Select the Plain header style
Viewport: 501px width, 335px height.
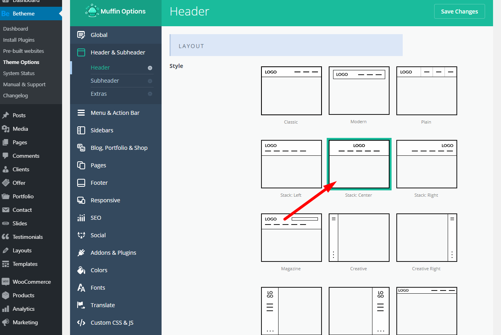(427, 91)
